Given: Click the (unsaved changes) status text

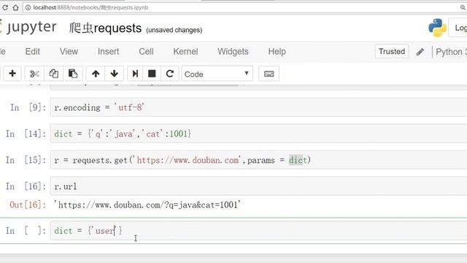Looking at the screenshot, I should [174, 30].
